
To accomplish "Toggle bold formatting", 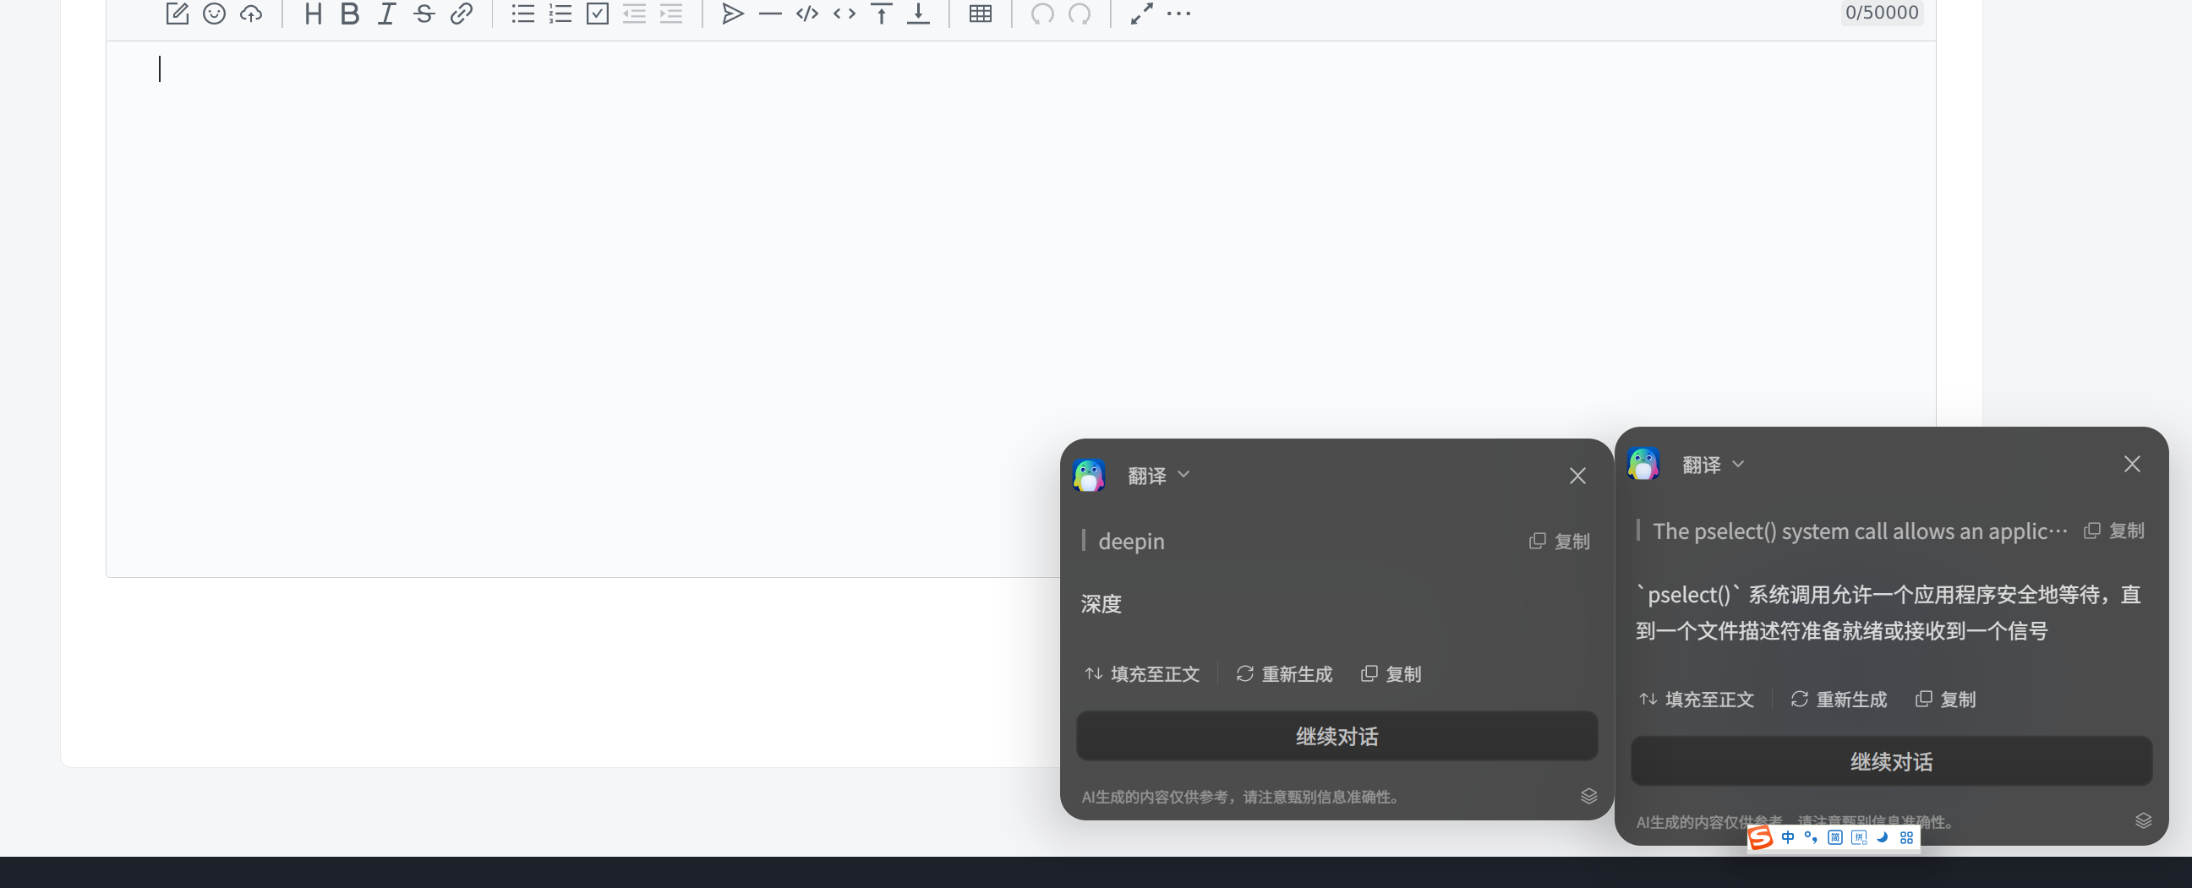I will (350, 13).
